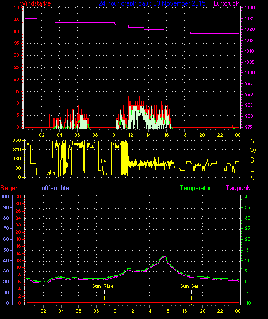Click the 270 wind direction axis value
Image resolution: width=268 pixels, height=319 pixels.
click(17, 150)
